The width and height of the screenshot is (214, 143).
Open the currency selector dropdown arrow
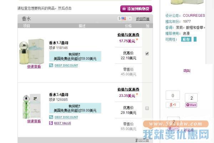[x=130, y=19]
